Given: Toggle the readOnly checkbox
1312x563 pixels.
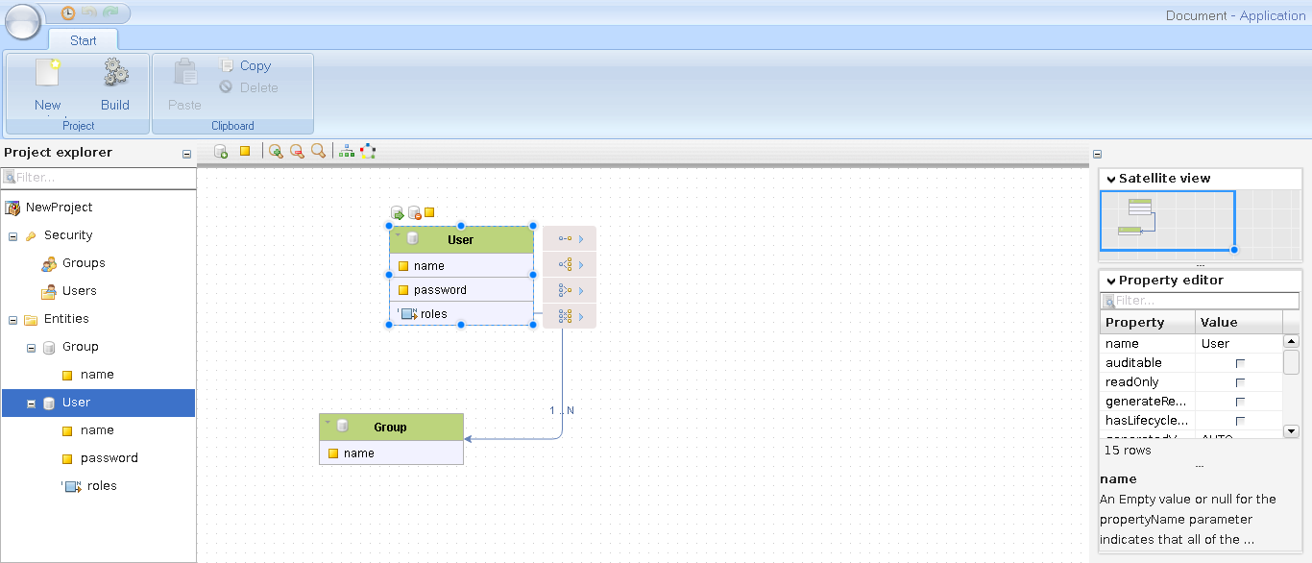Looking at the screenshot, I should tap(1240, 382).
